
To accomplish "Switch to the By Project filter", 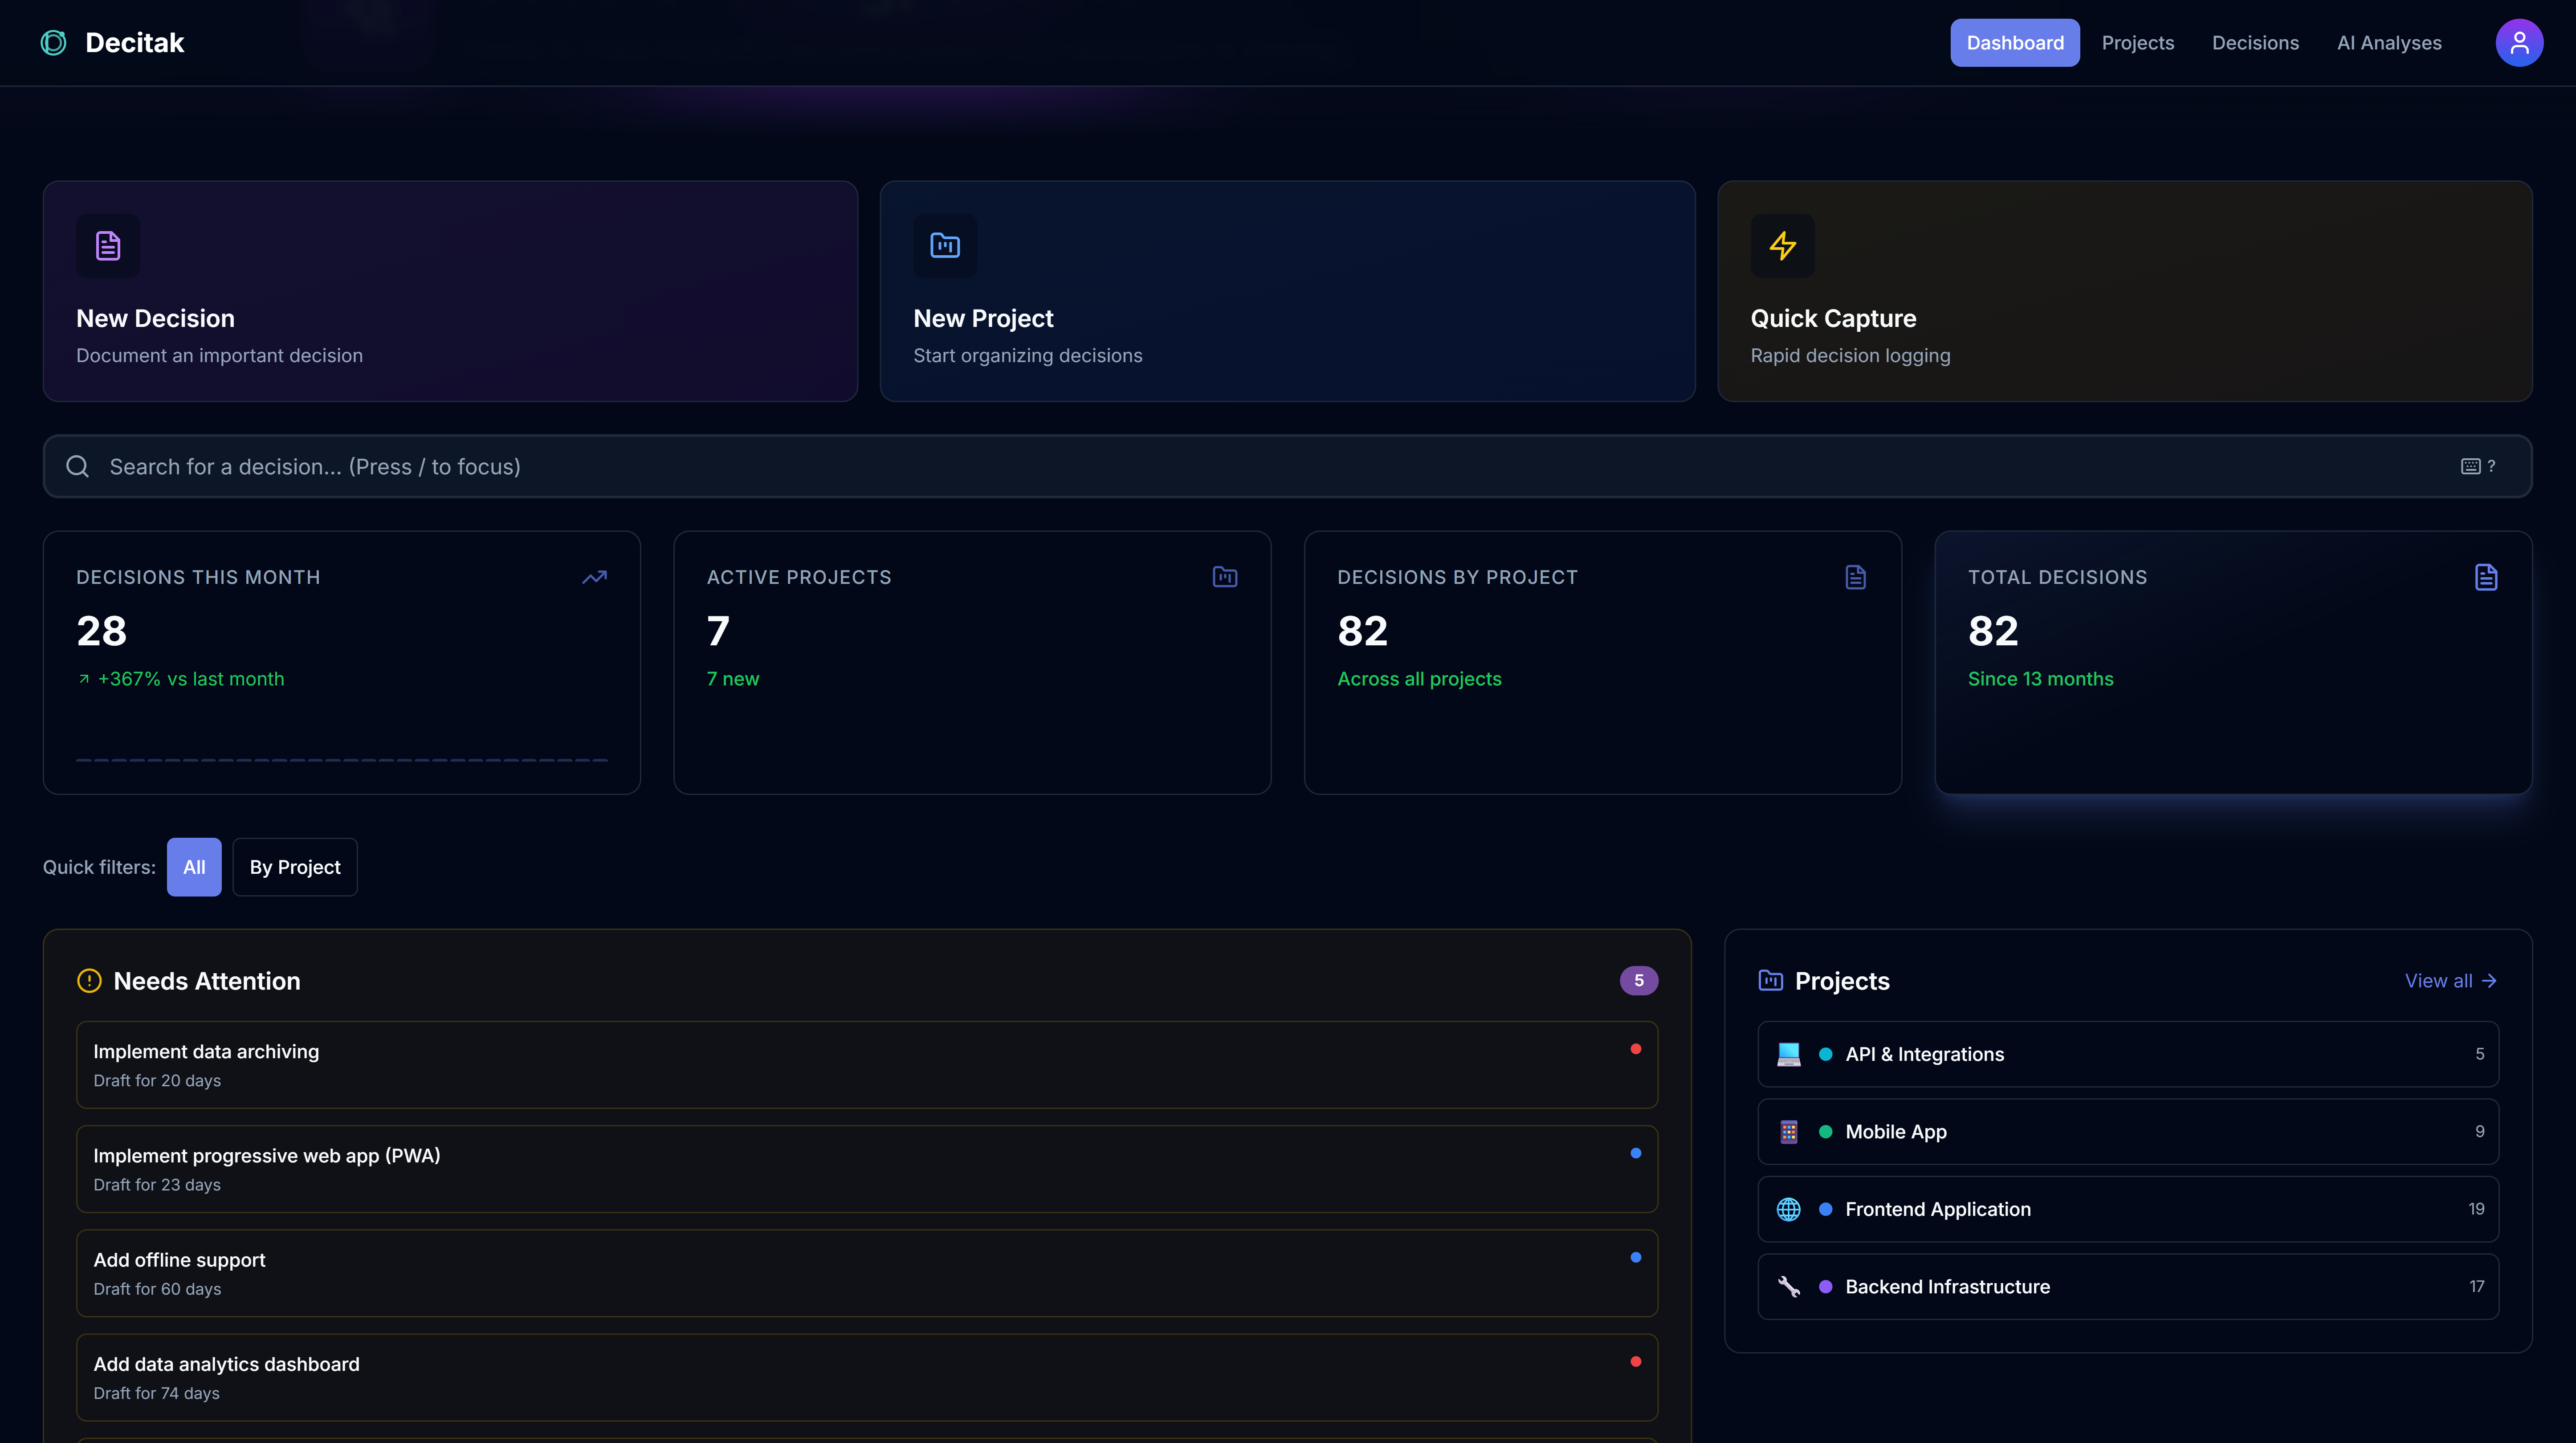I will (294, 867).
